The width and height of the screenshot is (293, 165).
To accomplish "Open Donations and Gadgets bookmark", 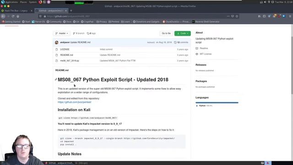I will point(146,22).
